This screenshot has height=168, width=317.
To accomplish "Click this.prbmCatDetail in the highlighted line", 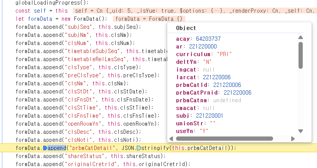I will tap(200, 148).
